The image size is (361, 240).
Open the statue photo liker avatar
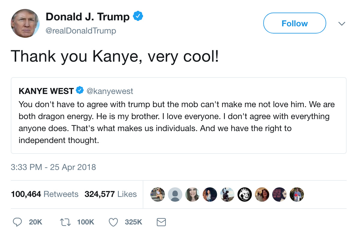click(227, 195)
